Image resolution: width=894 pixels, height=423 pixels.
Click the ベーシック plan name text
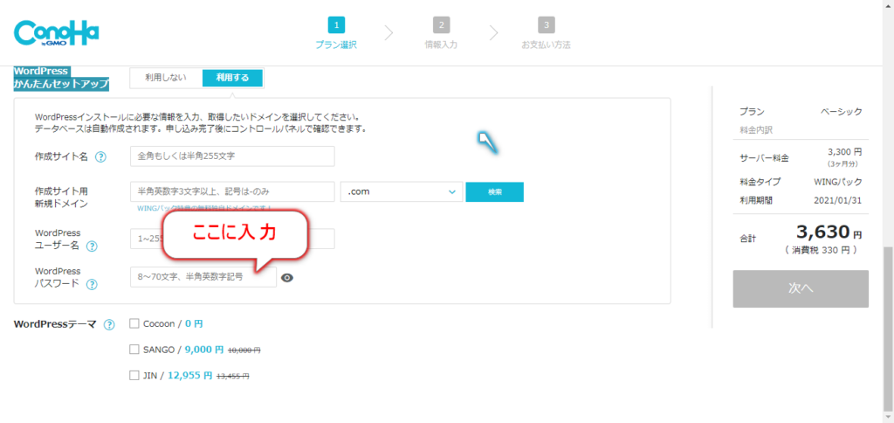842,112
